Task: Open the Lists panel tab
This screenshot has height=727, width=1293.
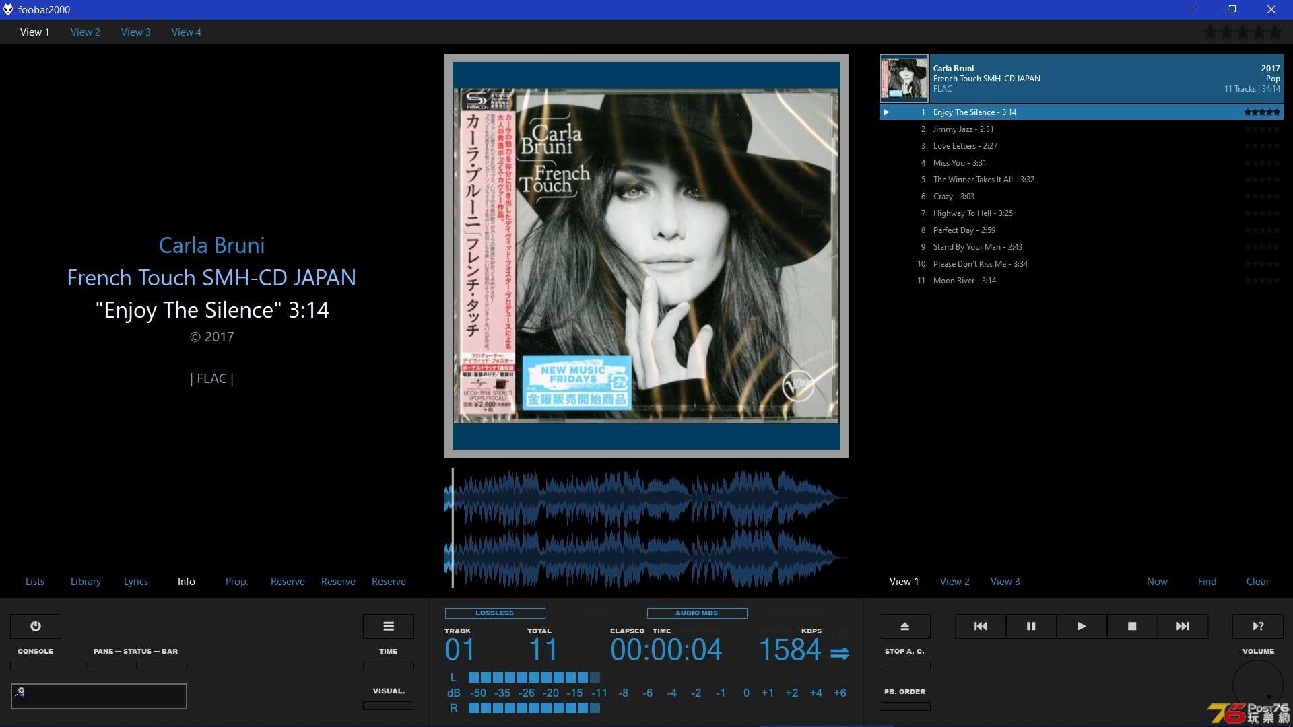Action: 35,581
